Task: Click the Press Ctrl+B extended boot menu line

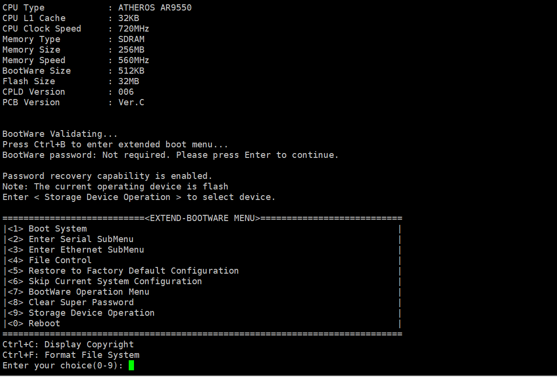Action: tap(115, 144)
